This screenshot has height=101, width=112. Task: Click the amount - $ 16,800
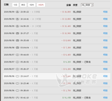click(x=66, y=12)
